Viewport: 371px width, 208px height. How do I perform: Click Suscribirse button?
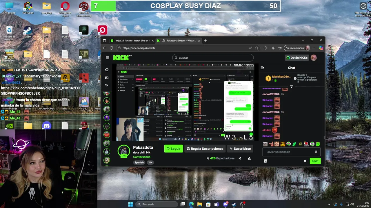tap(240, 148)
